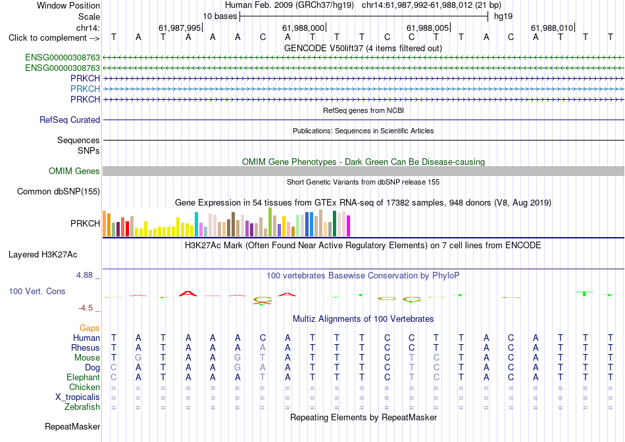
Task: Click 'Repeating Elements by RepeatMasker' title
Action: click(363, 417)
